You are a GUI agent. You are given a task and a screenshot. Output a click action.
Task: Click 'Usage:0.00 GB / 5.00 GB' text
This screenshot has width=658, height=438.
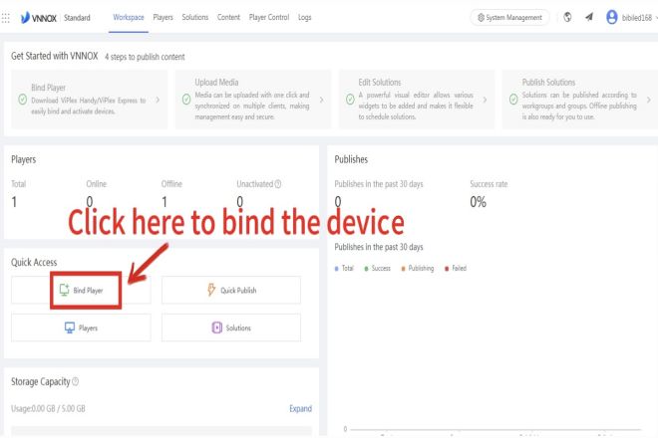tap(48, 409)
